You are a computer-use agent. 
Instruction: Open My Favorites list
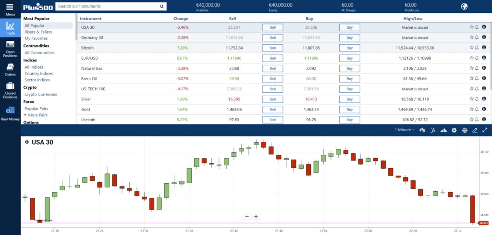(x=36, y=38)
